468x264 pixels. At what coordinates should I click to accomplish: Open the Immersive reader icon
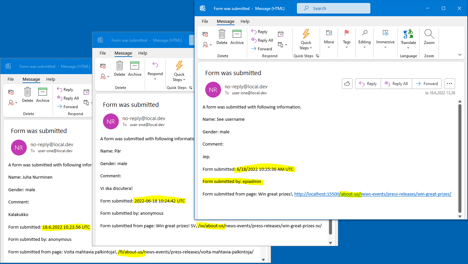pos(385,33)
